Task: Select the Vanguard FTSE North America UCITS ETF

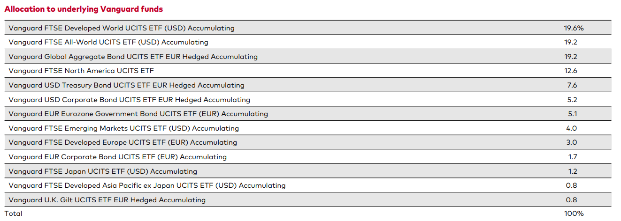Action: coord(81,71)
